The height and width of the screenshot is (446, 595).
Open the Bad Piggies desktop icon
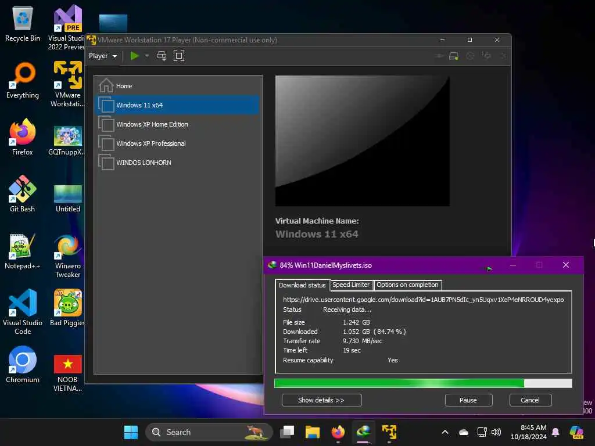tap(67, 308)
